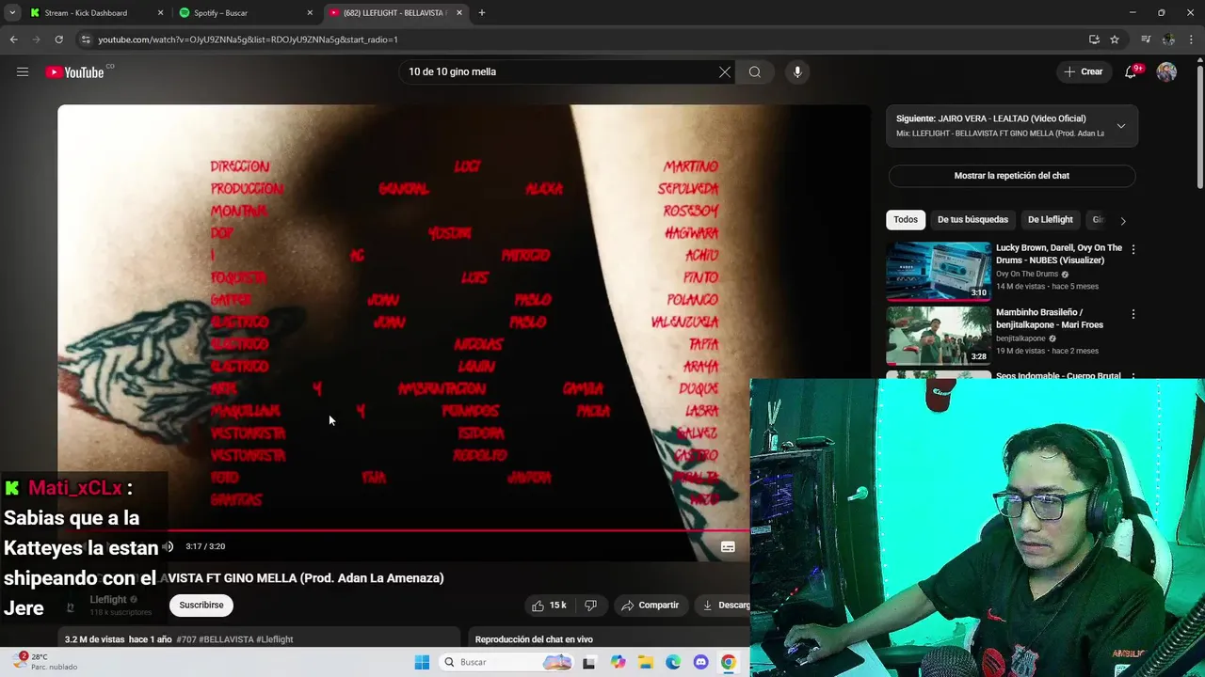The width and height of the screenshot is (1205, 677).
Task: Seek along the red video progress bar
Action: pyautogui.click(x=404, y=531)
